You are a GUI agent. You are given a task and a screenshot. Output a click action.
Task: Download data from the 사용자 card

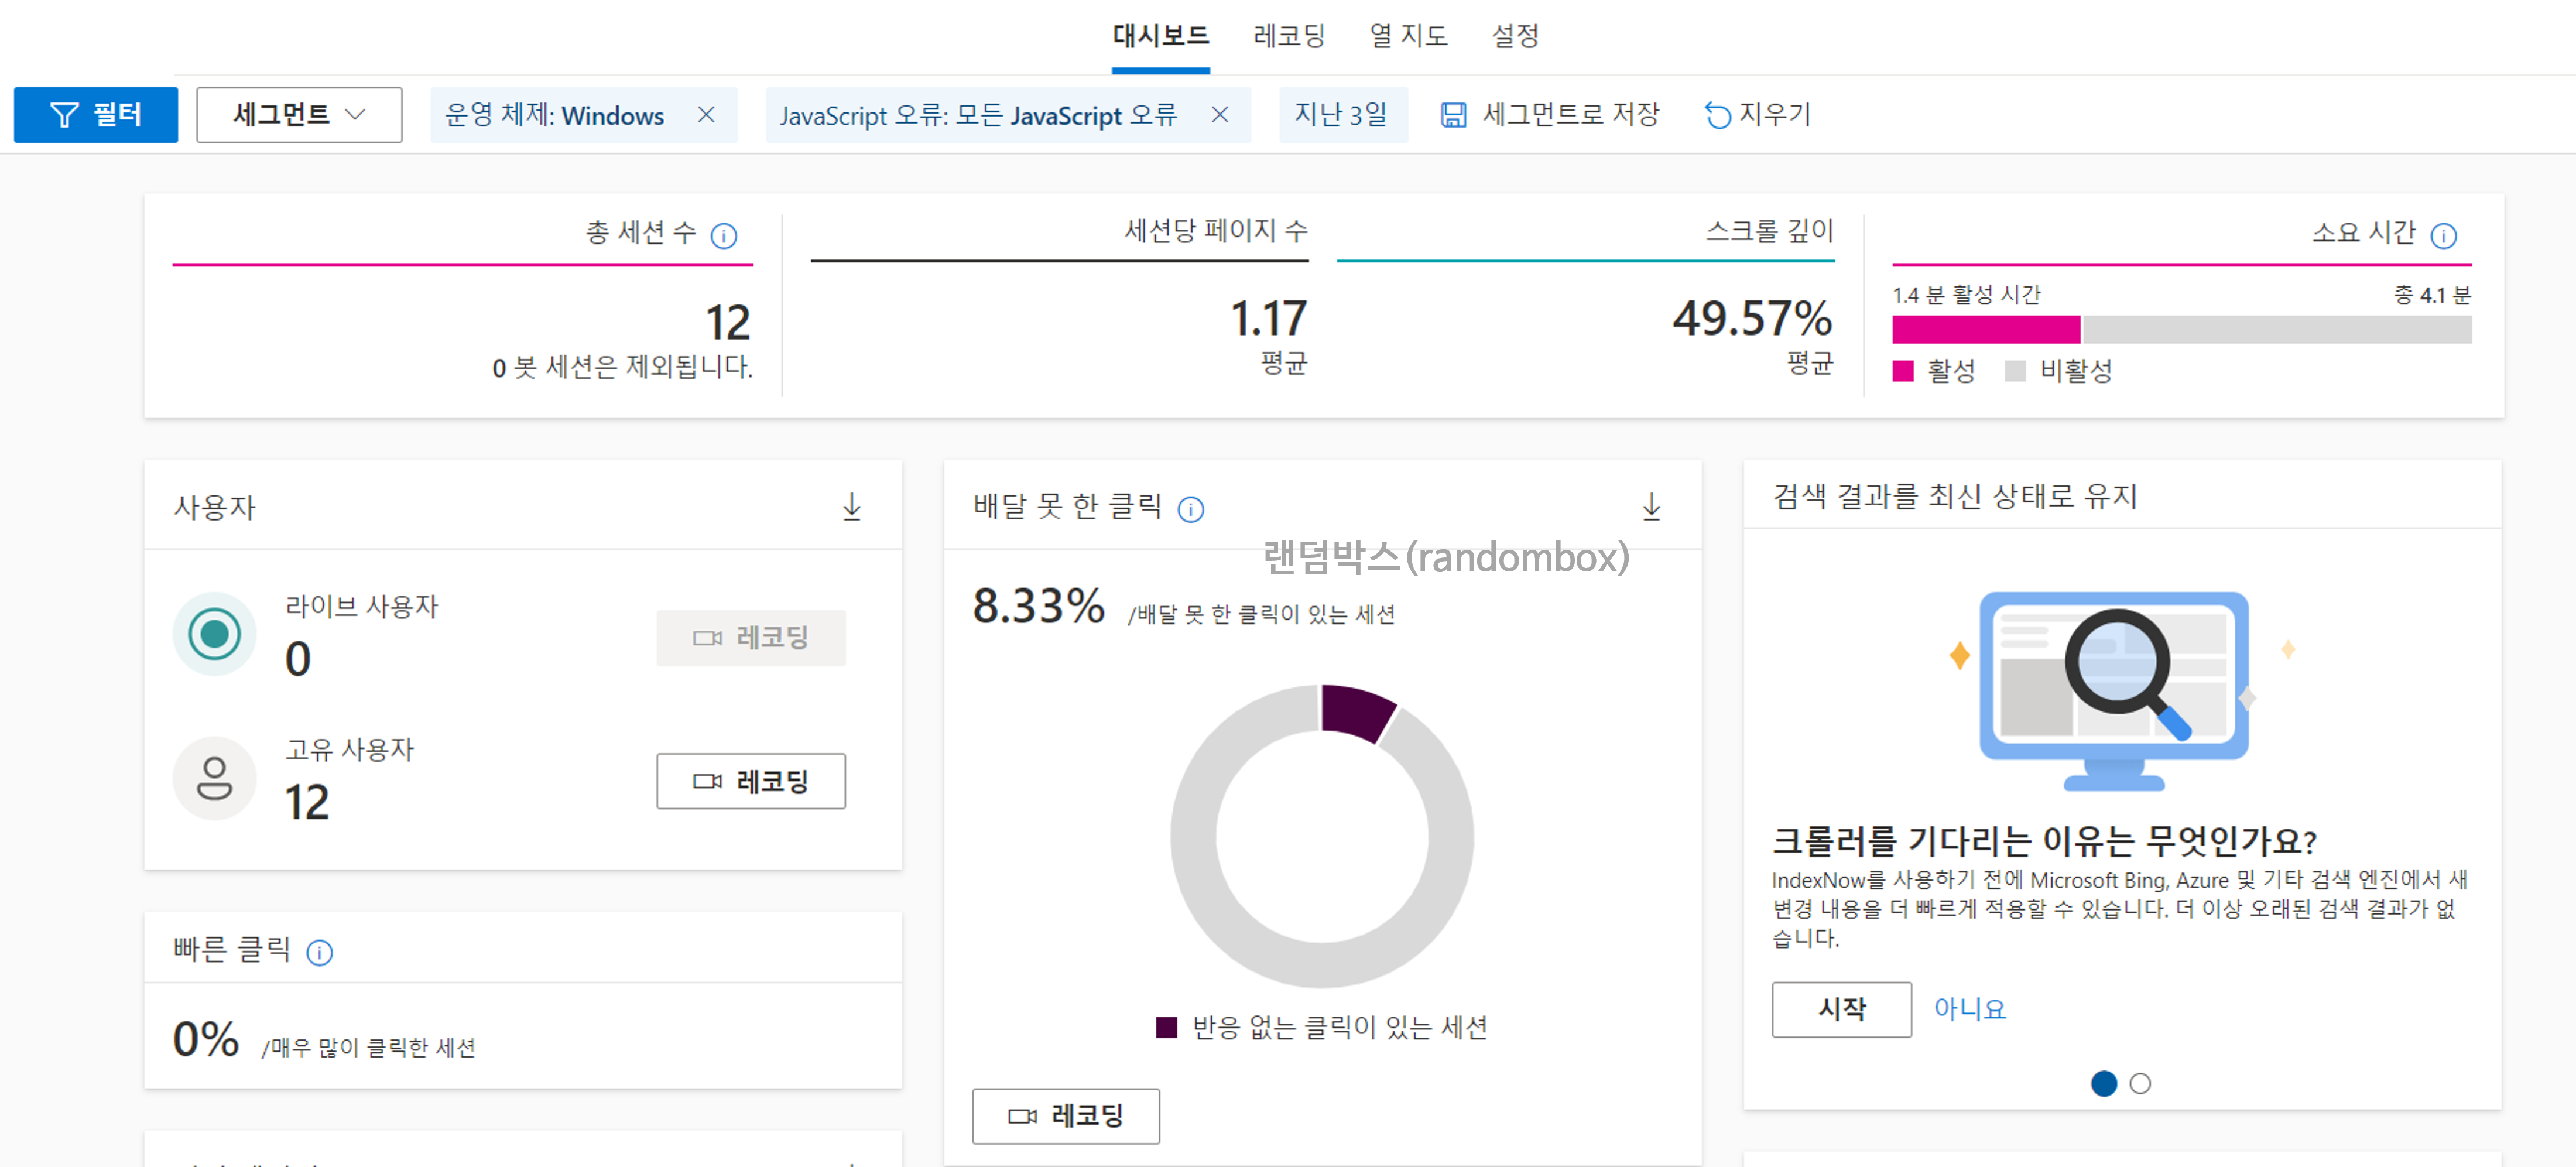click(853, 508)
